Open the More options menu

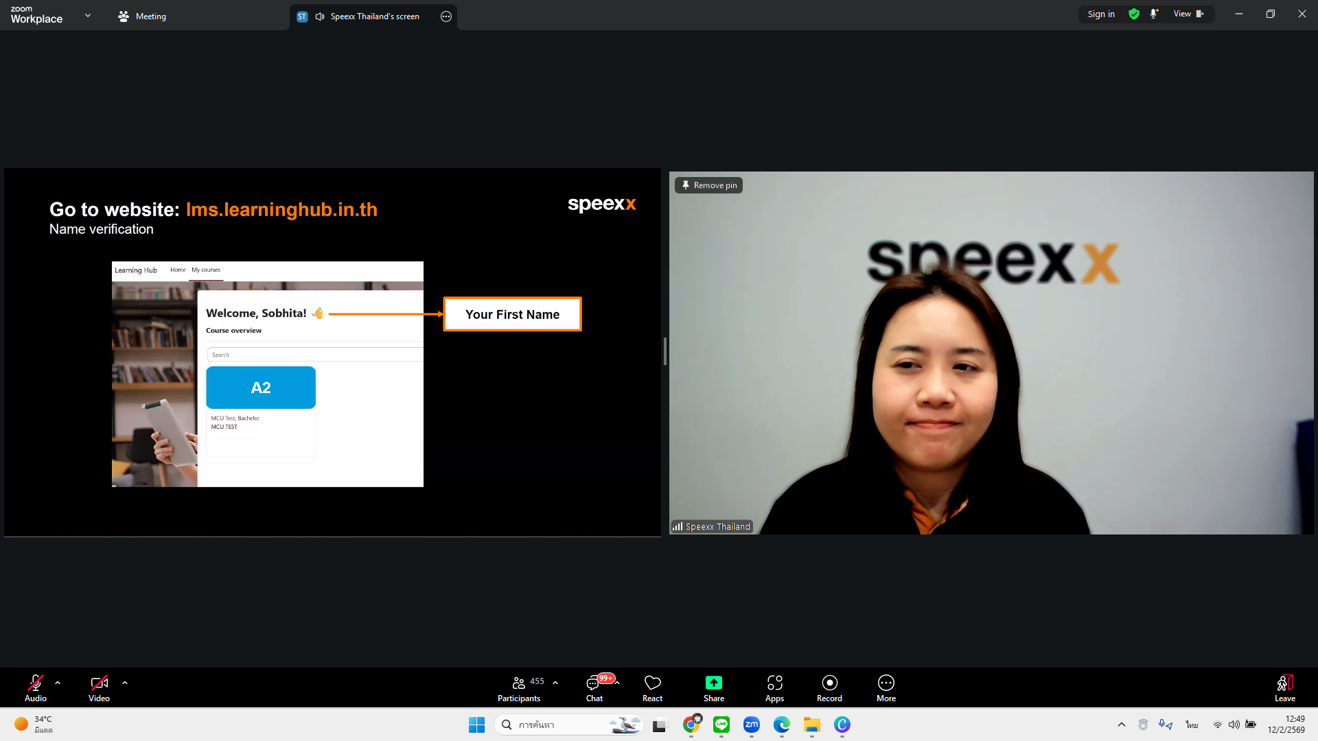(886, 688)
